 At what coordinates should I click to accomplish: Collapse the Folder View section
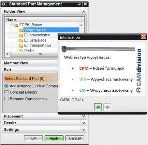[83, 11]
